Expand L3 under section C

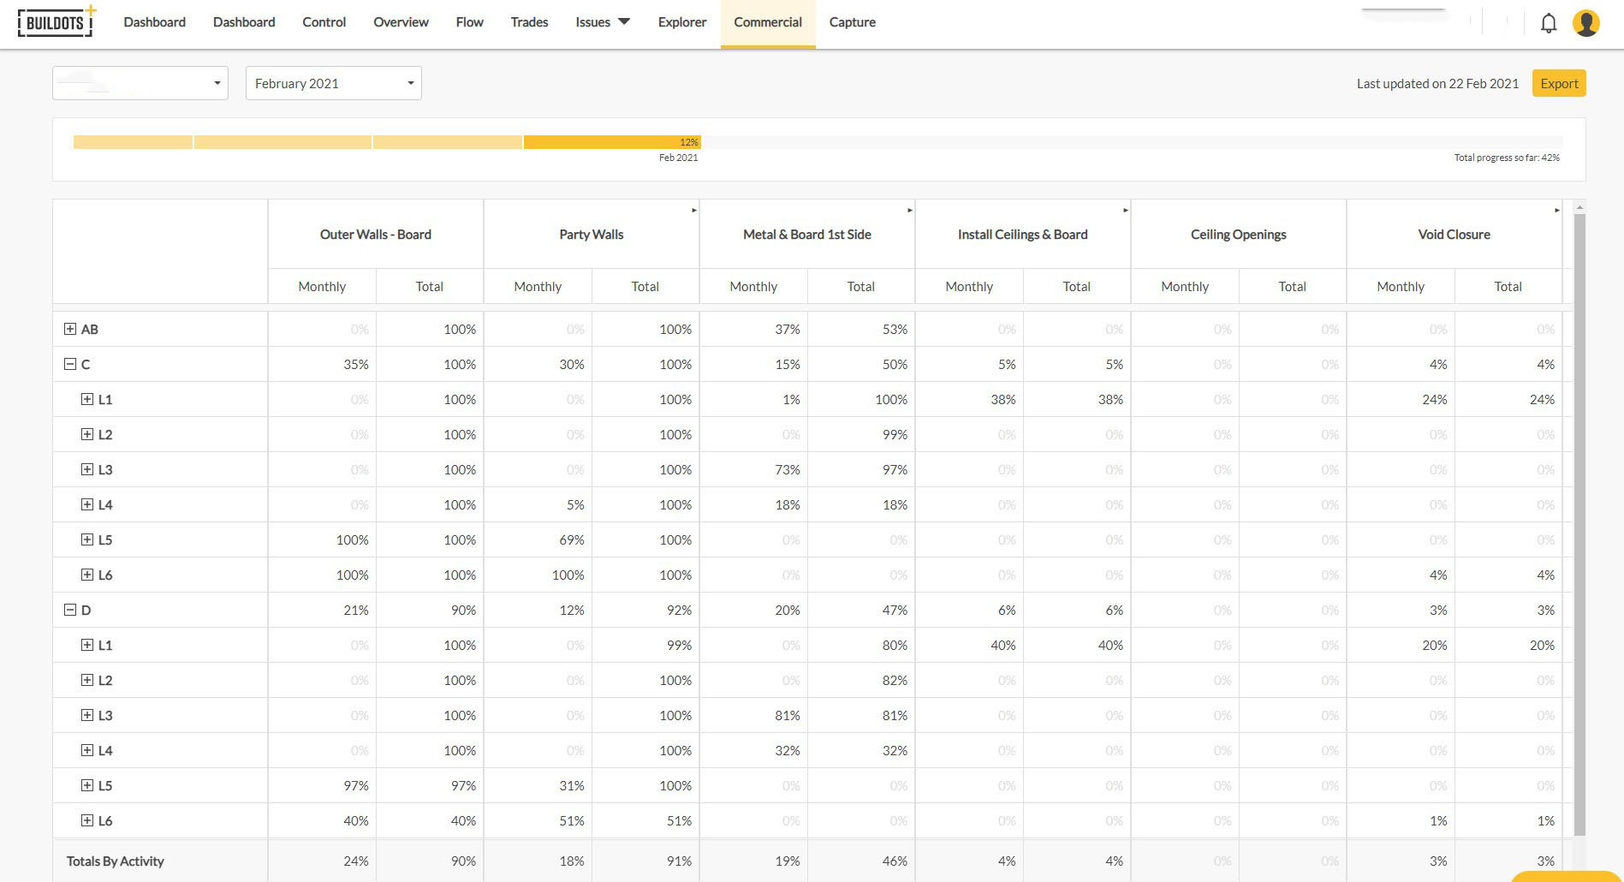tap(87, 469)
